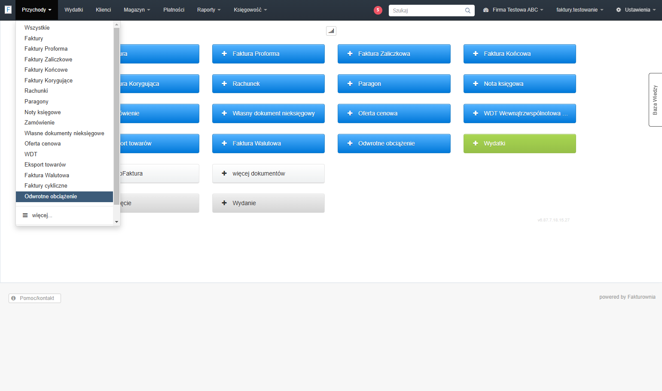Click the search magnifier icon

pos(468,11)
